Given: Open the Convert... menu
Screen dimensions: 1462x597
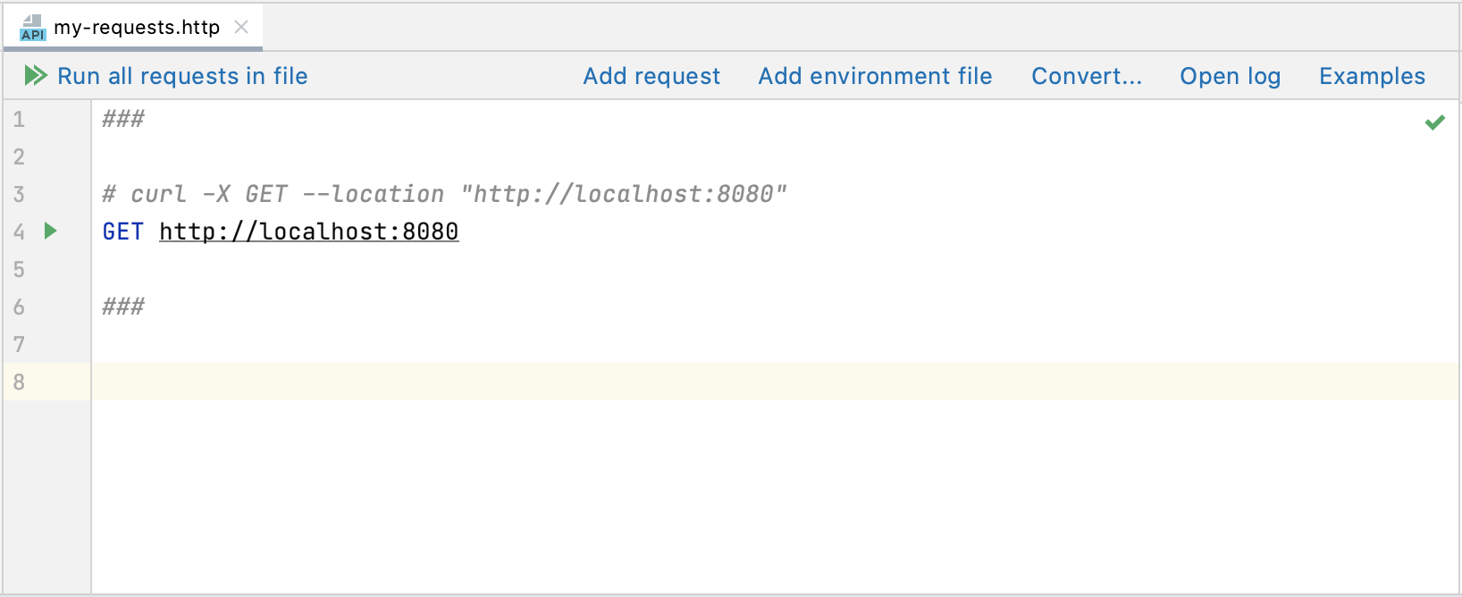Looking at the screenshot, I should (1087, 76).
